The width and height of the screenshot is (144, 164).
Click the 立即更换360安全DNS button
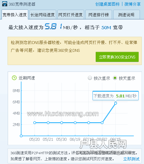pos(117,57)
